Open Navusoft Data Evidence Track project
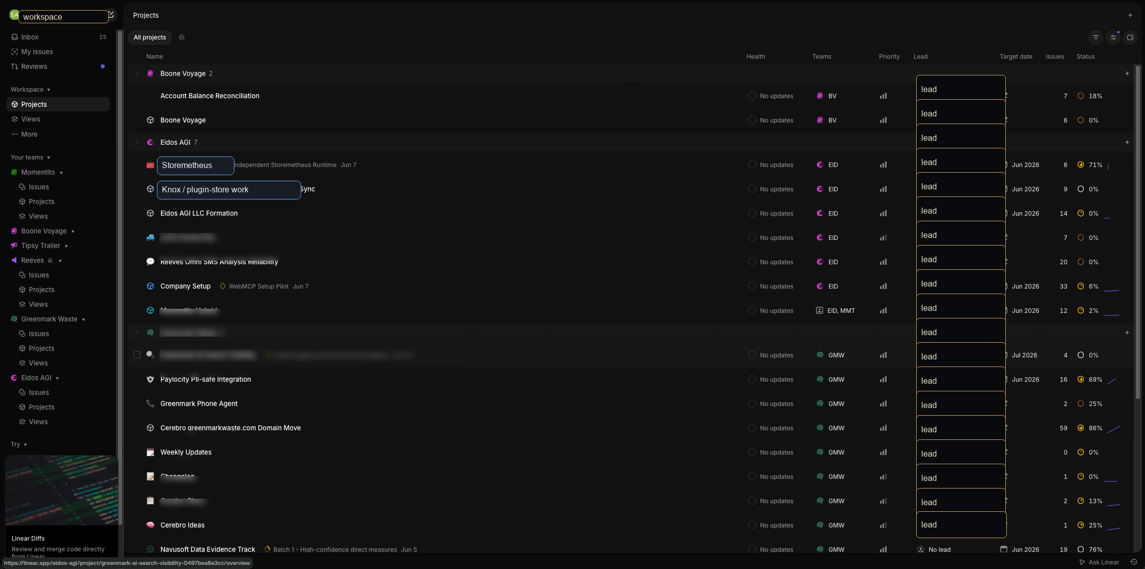 coord(208,549)
